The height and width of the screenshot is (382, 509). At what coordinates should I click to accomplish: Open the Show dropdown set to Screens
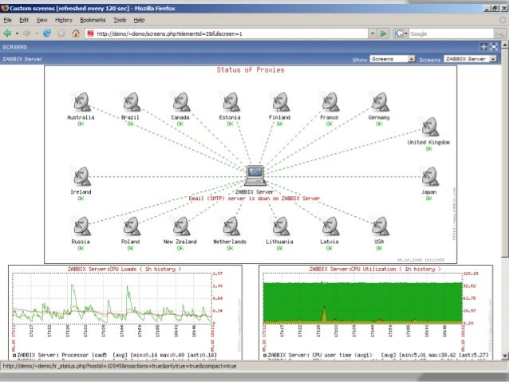(x=393, y=59)
